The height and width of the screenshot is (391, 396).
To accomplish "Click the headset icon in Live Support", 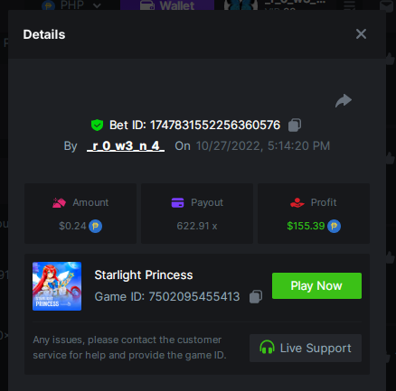I will [x=267, y=347].
